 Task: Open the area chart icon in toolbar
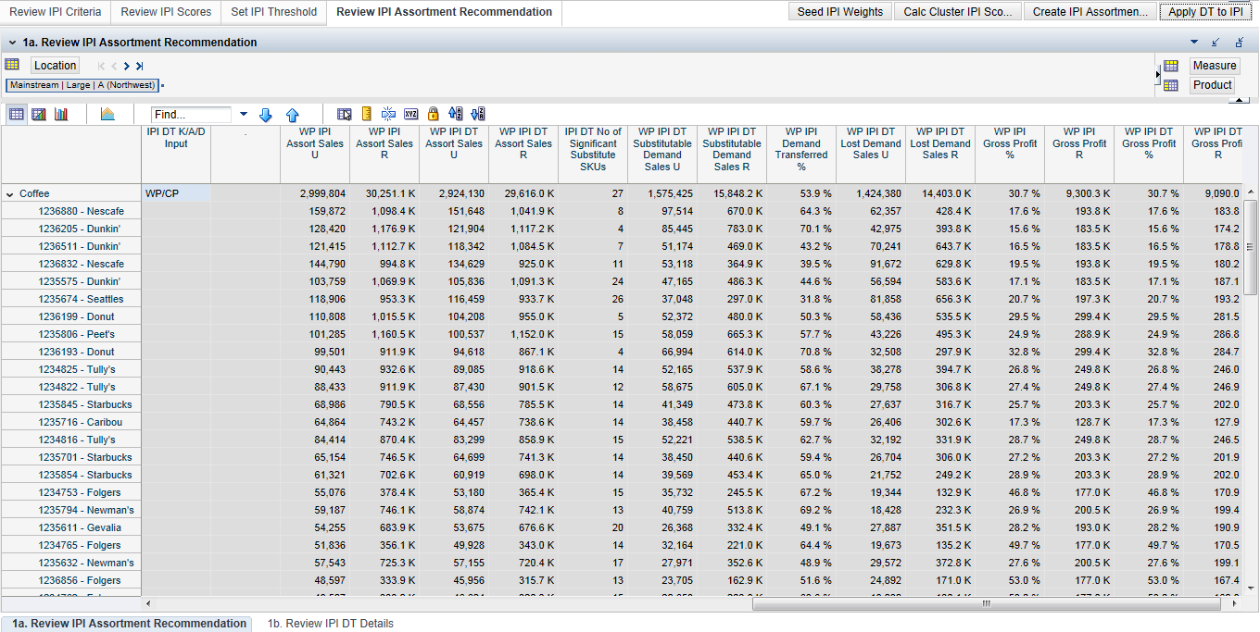(107, 114)
